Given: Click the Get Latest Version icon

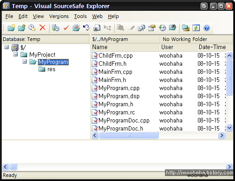Looking at the screenshot, I should click(56, 28).
